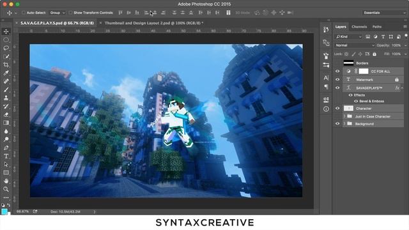Hide the Watermark layer

pos(337,79)
